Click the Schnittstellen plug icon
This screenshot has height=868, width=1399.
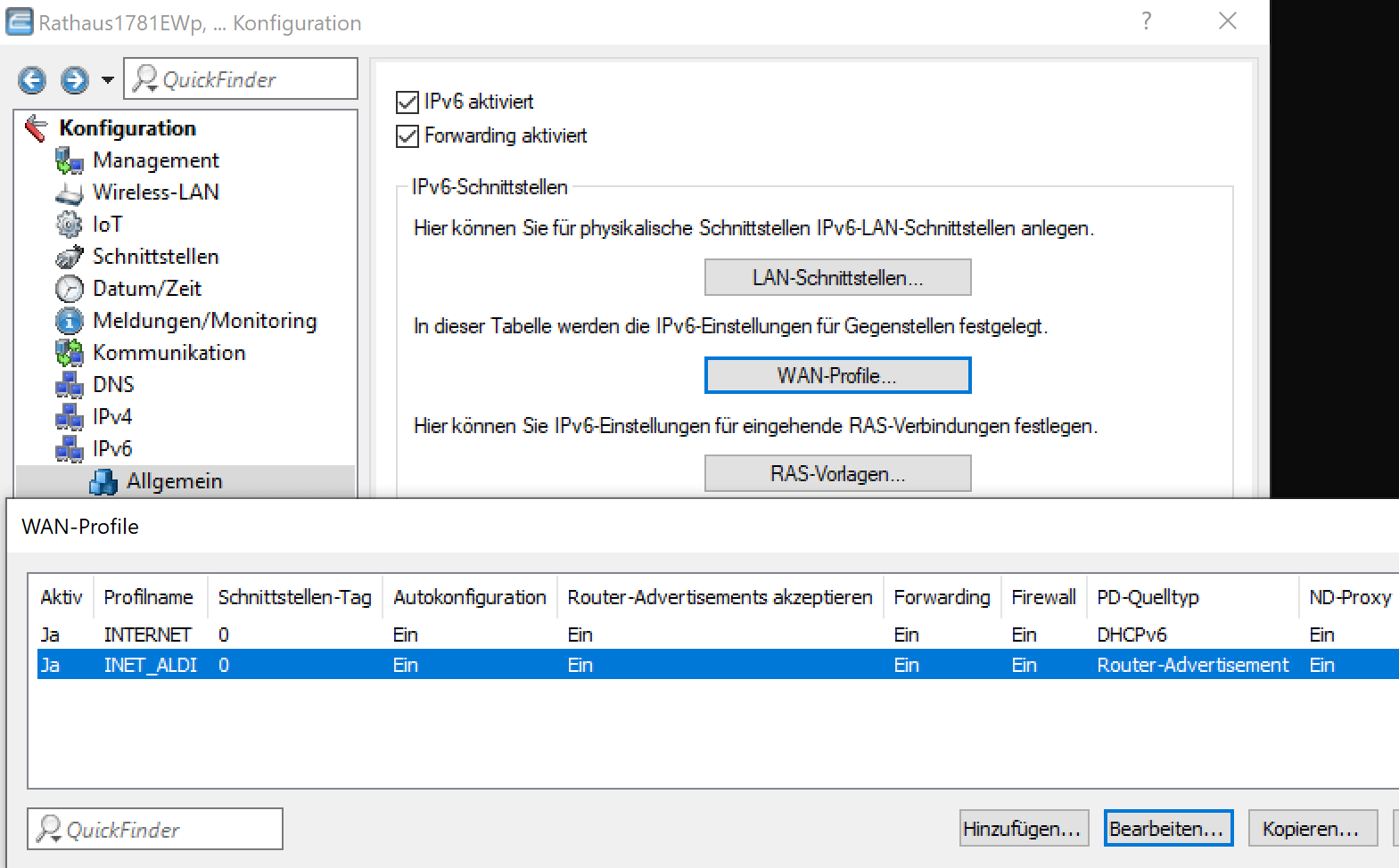point(70,257)
